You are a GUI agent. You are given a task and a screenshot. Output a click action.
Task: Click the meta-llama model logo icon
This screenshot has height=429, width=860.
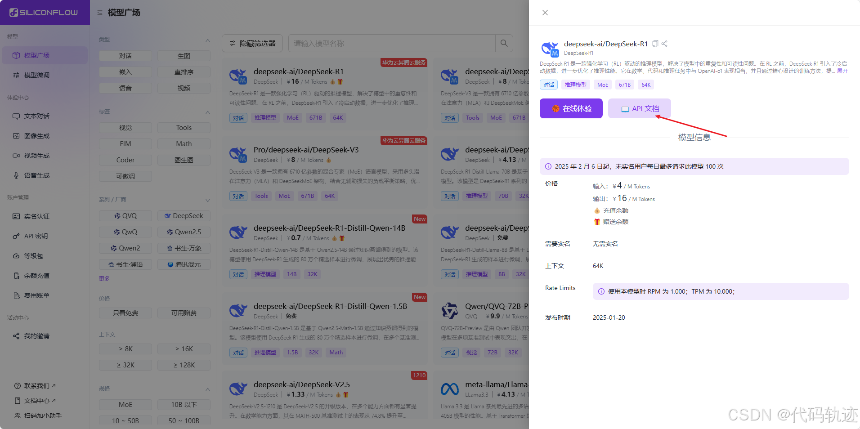(x=450, y=389)
